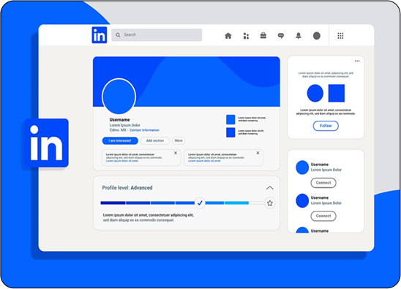Open the apps grid icon
This screenshot has width=401, height=289.
pos(340,36)
